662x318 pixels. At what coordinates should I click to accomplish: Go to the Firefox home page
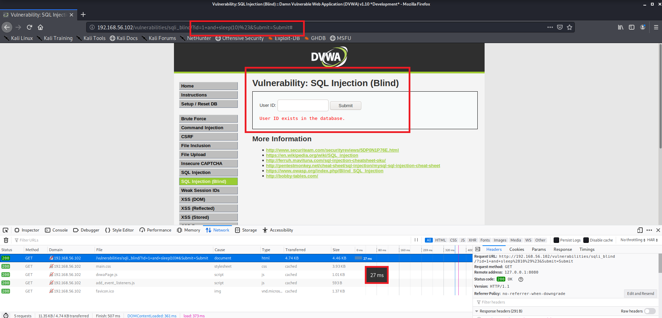click(40, 27)
